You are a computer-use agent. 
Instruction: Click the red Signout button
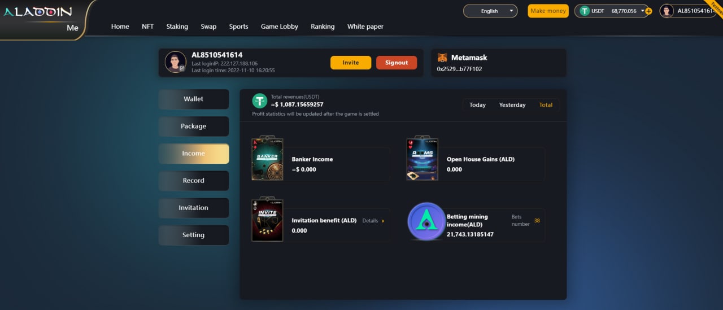[x=397, y=63]
